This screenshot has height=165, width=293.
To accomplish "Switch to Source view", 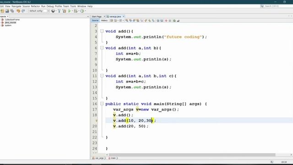I will coord(95,21).
